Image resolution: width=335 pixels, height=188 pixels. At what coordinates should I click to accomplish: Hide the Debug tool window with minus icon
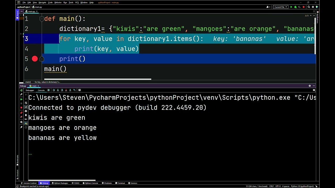[314, 86]
